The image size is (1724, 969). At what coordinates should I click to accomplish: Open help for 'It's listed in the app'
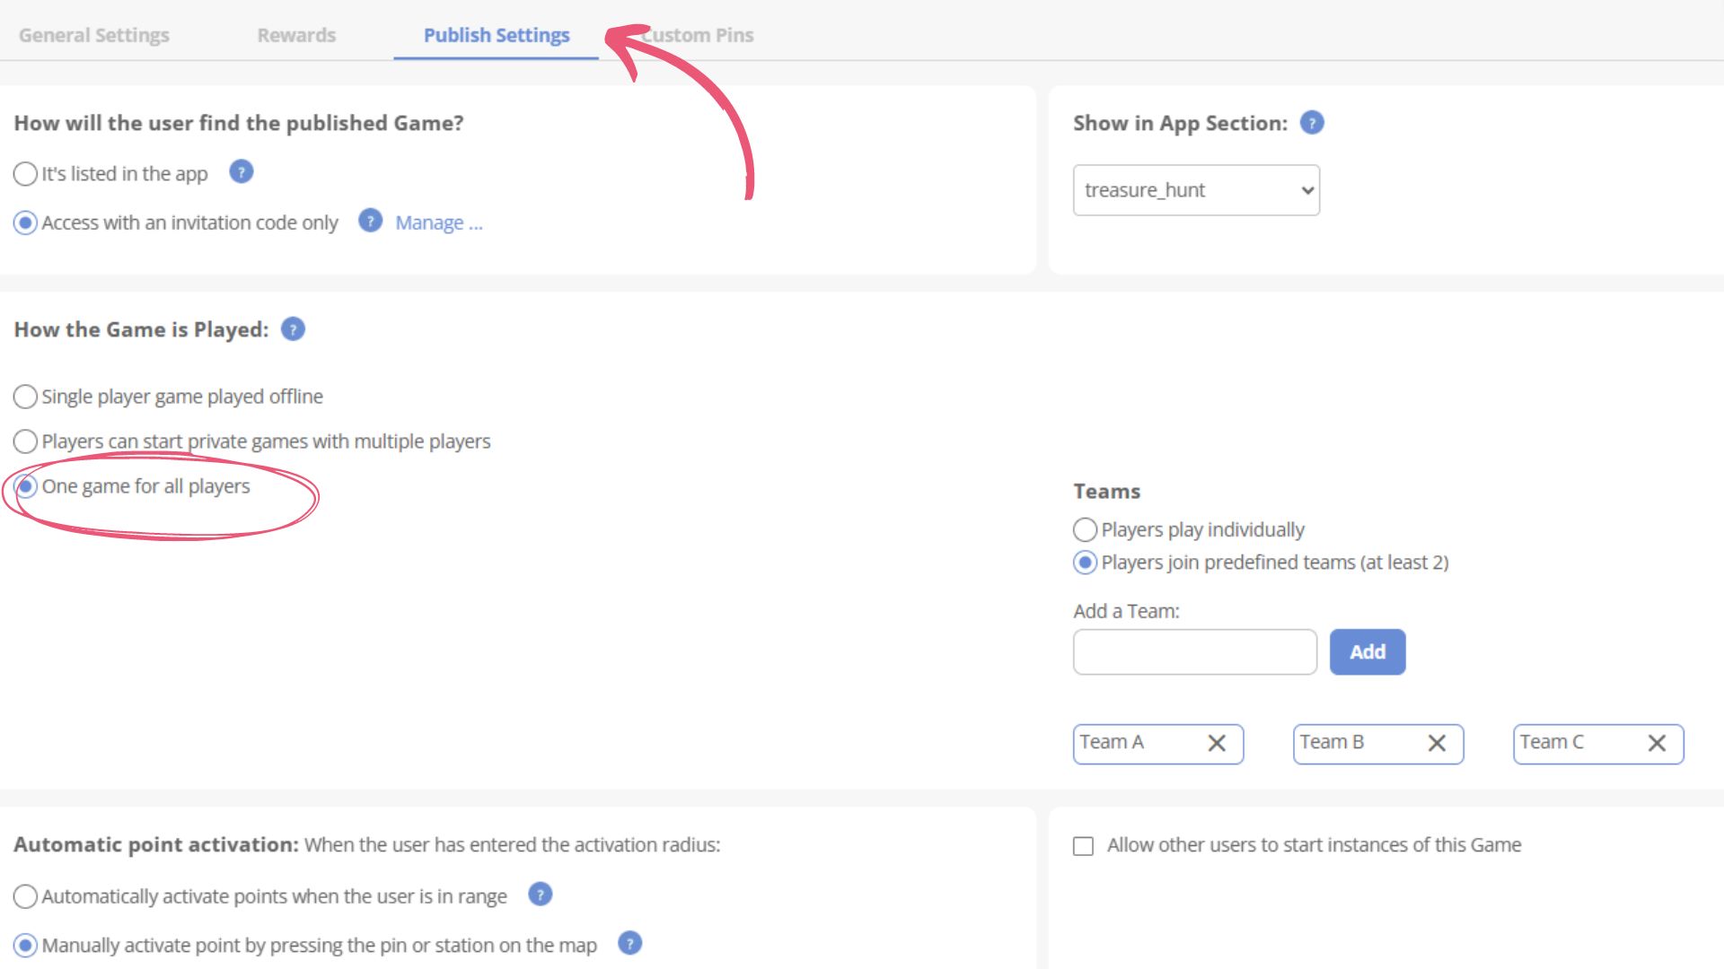coord(241,171)
